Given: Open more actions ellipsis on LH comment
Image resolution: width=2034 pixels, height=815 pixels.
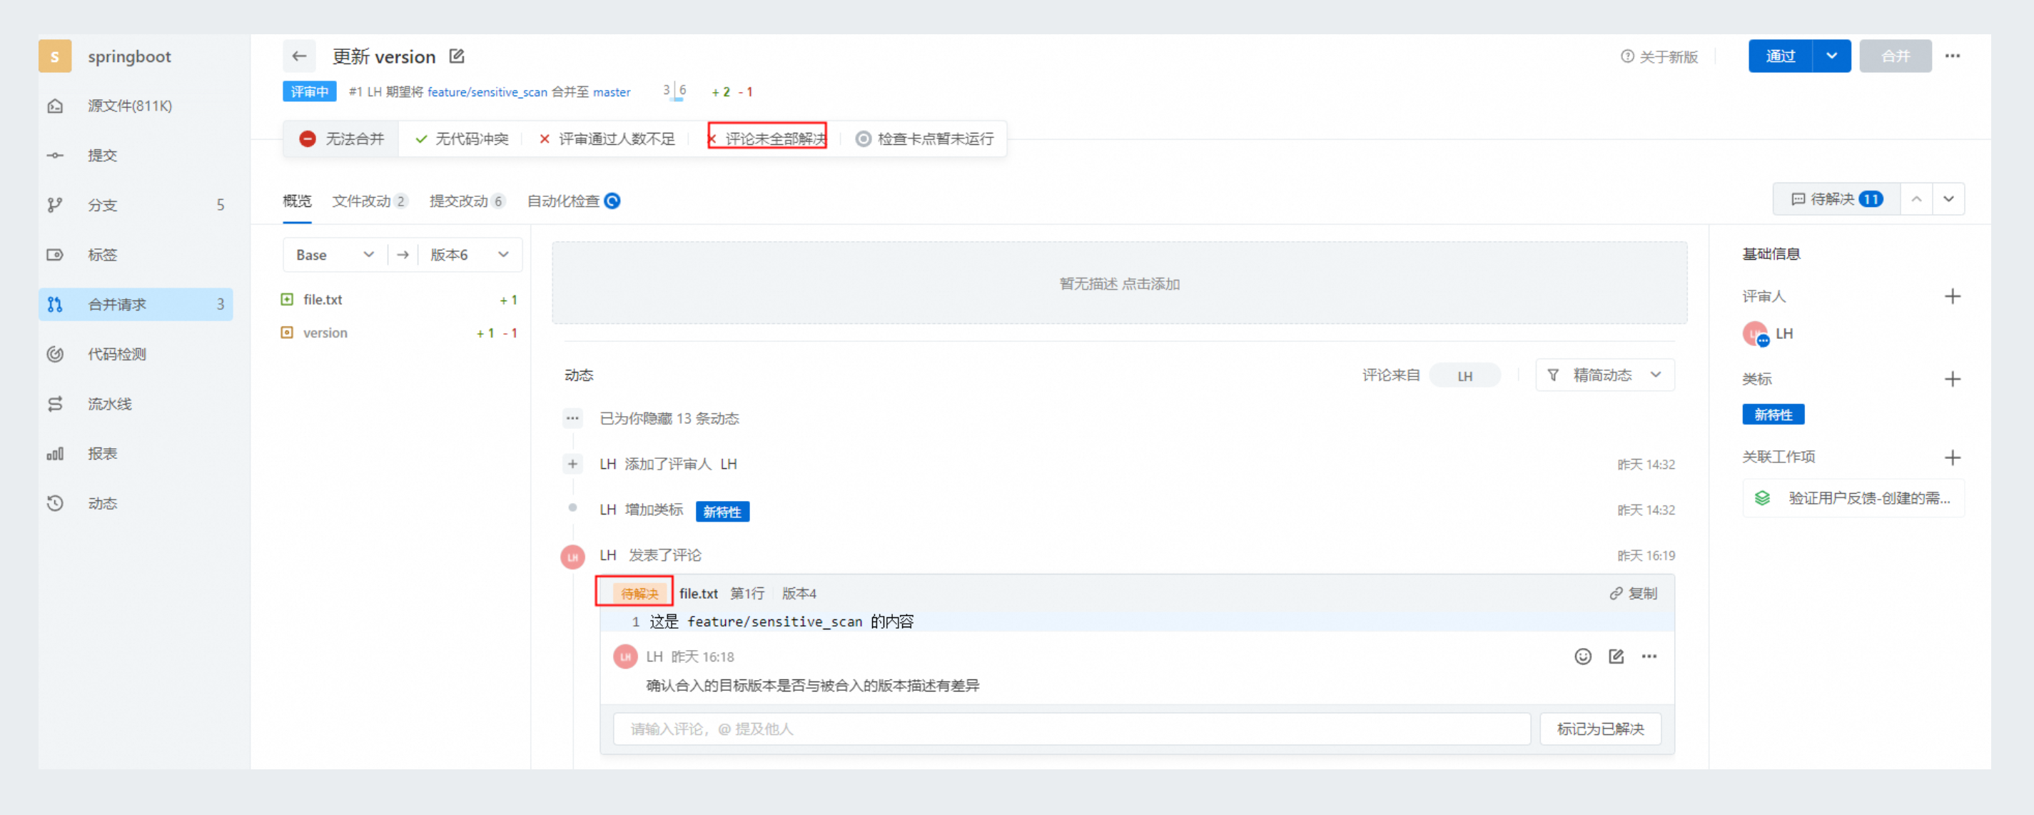Looking at the screenshot, I should click(x=1649, y=657).
